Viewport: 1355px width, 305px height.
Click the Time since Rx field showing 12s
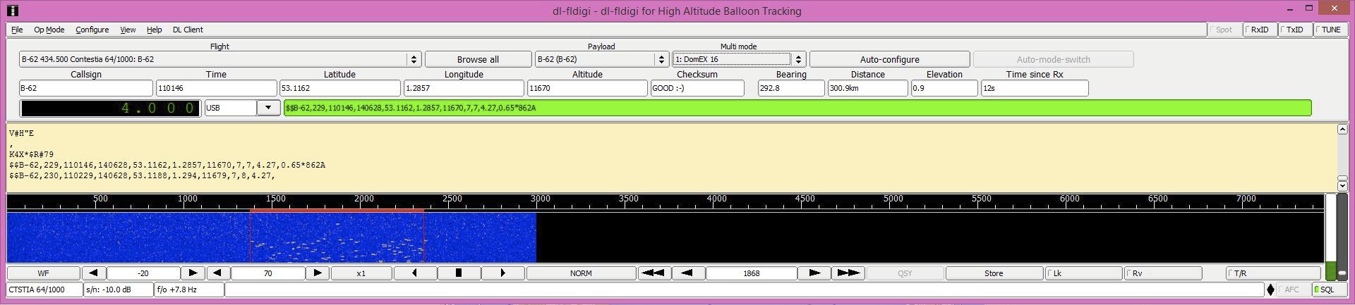[x=1035, y=88]
